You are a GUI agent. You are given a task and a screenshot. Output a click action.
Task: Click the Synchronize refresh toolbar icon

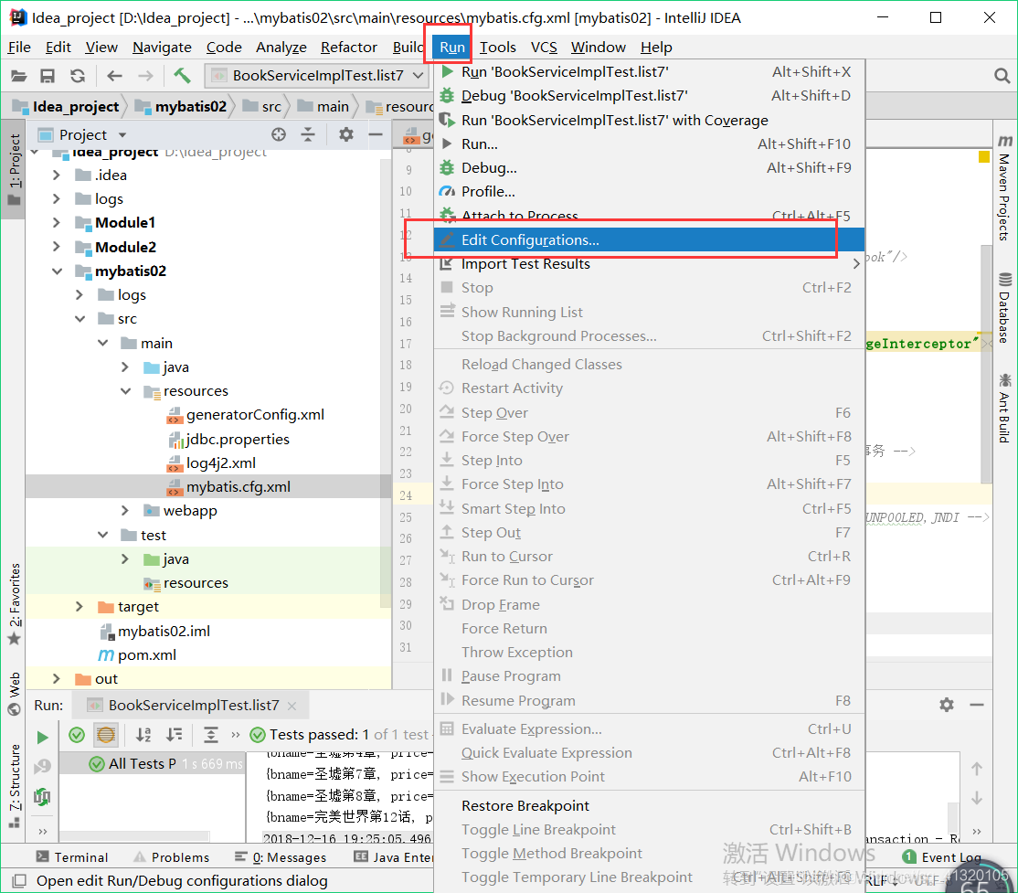pyautogui.click(x=78, y=76)
